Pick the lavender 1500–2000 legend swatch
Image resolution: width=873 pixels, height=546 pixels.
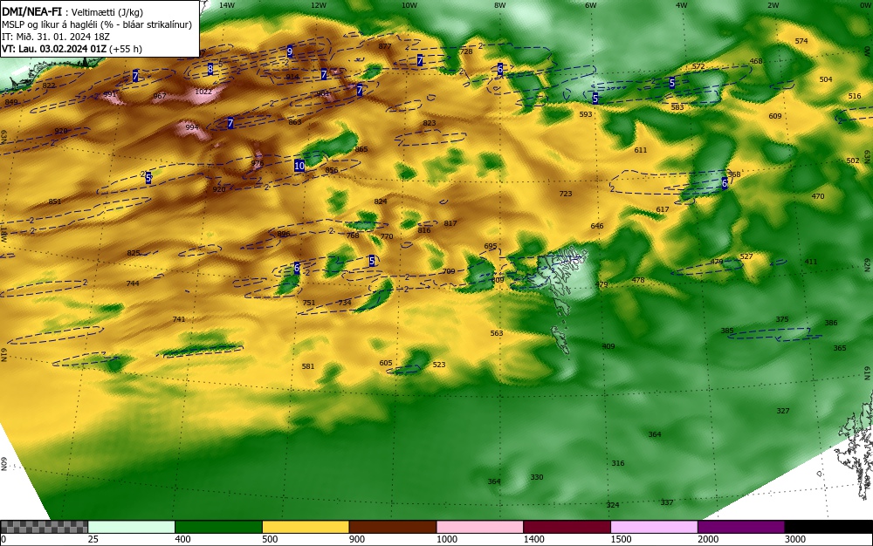[x=654, y=527]
